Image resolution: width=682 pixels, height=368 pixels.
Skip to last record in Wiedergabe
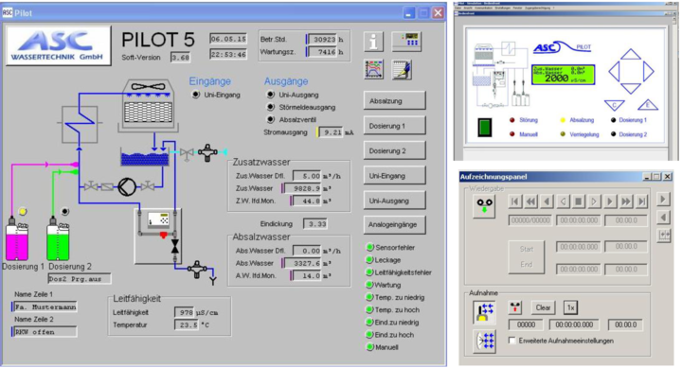click(x=641, y=202)
